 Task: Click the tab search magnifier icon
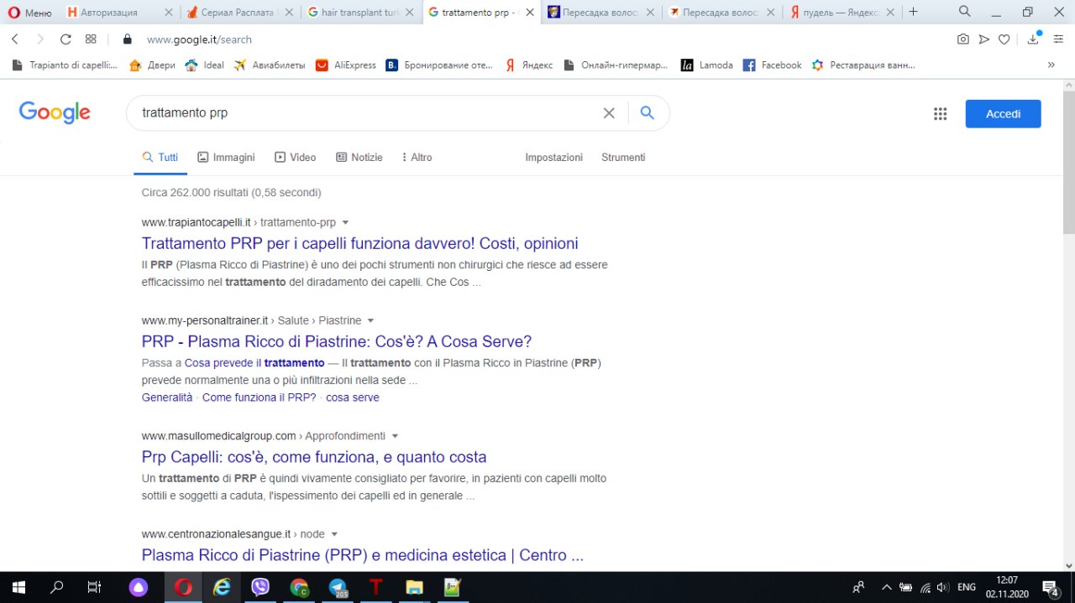(965, 12)
